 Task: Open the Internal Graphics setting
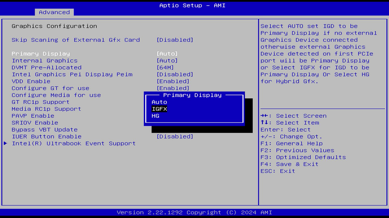click(44, 60)
